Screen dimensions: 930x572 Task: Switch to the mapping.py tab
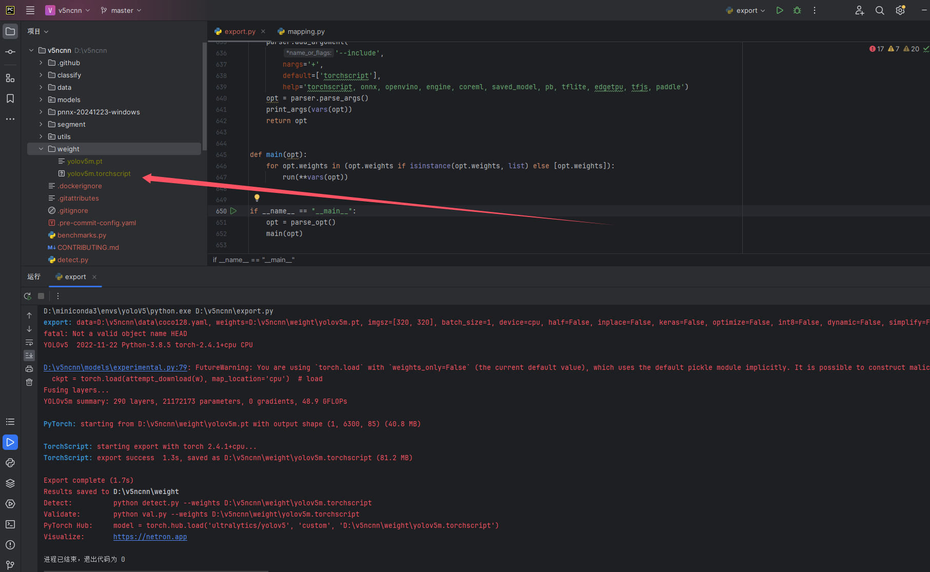click(x=305, y=31)
